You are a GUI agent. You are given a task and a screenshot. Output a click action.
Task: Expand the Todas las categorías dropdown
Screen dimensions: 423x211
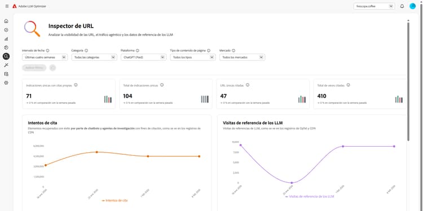(x=94, y=57)
